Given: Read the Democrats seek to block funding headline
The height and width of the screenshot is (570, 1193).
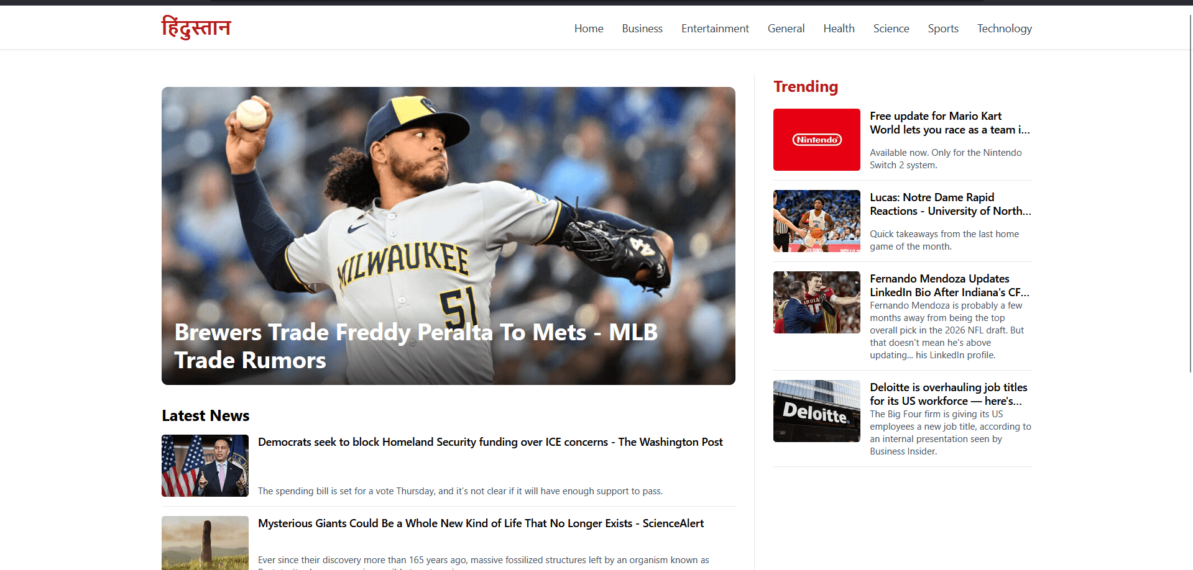Looking at the screenshot, I should pyautogui.click(x=491, y=442).
